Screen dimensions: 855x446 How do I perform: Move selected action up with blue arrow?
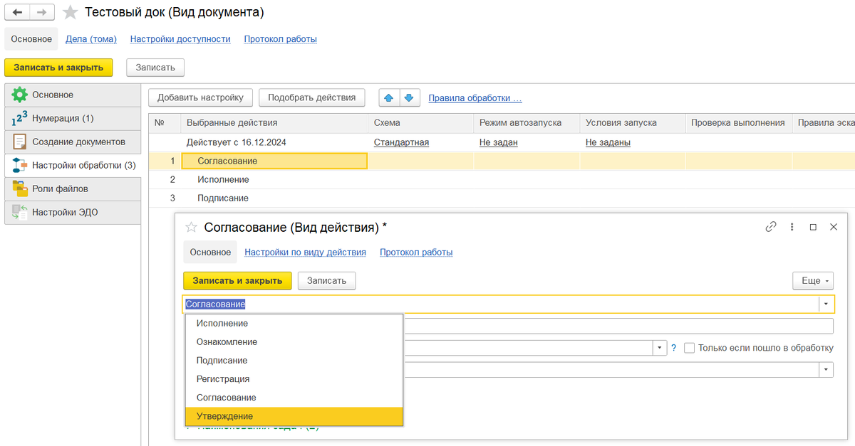click(388, 97)
